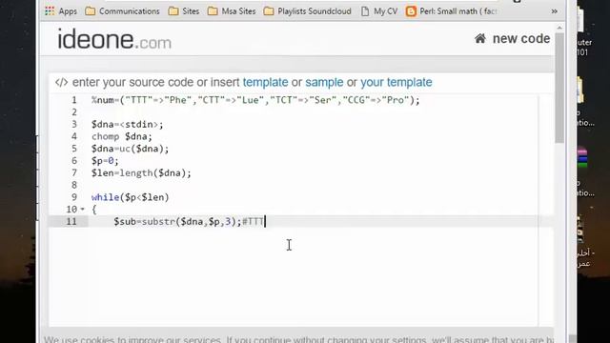Insert your template code
This screenshot has width=610, height=343.
pos(396,83)
